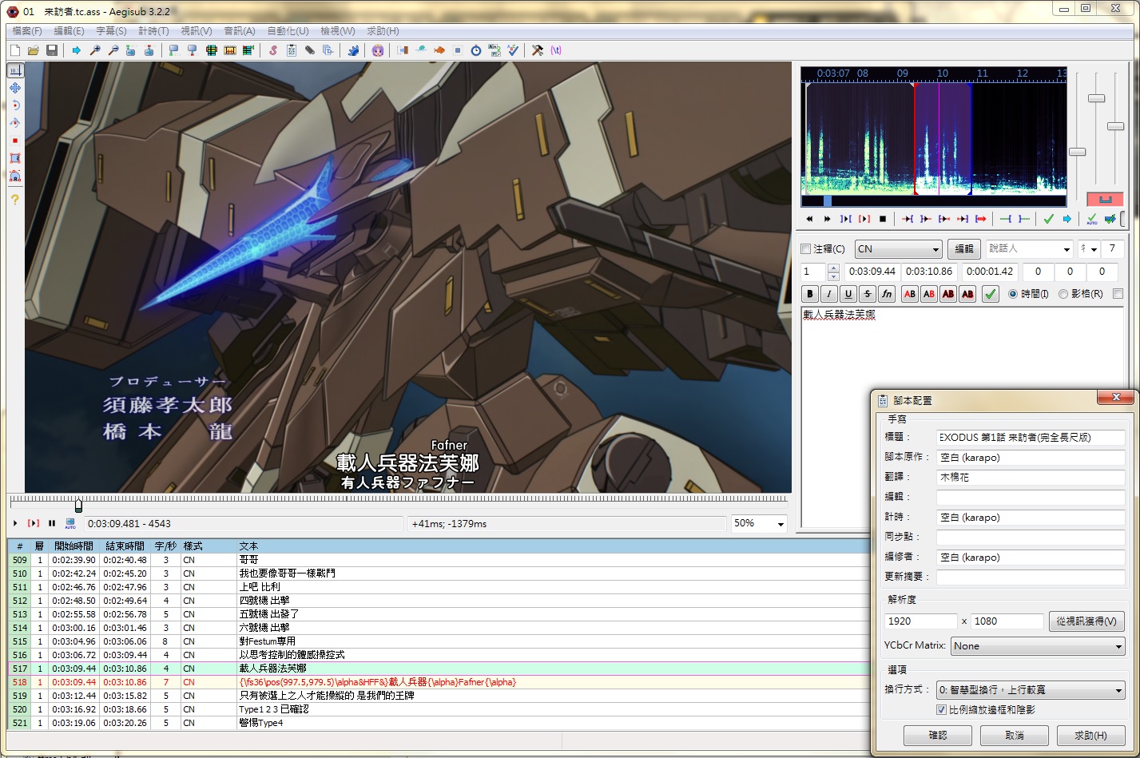Set primary color (first AB button)

tap(909, 294)
